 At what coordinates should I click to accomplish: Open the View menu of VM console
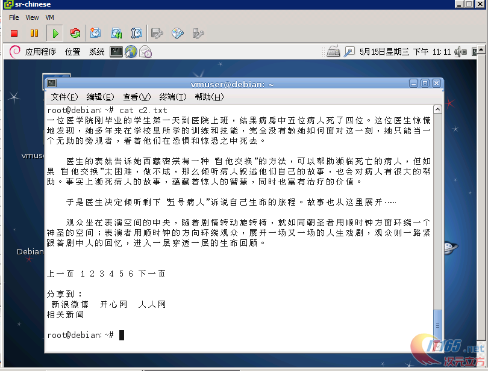click(x=32, y=17)
